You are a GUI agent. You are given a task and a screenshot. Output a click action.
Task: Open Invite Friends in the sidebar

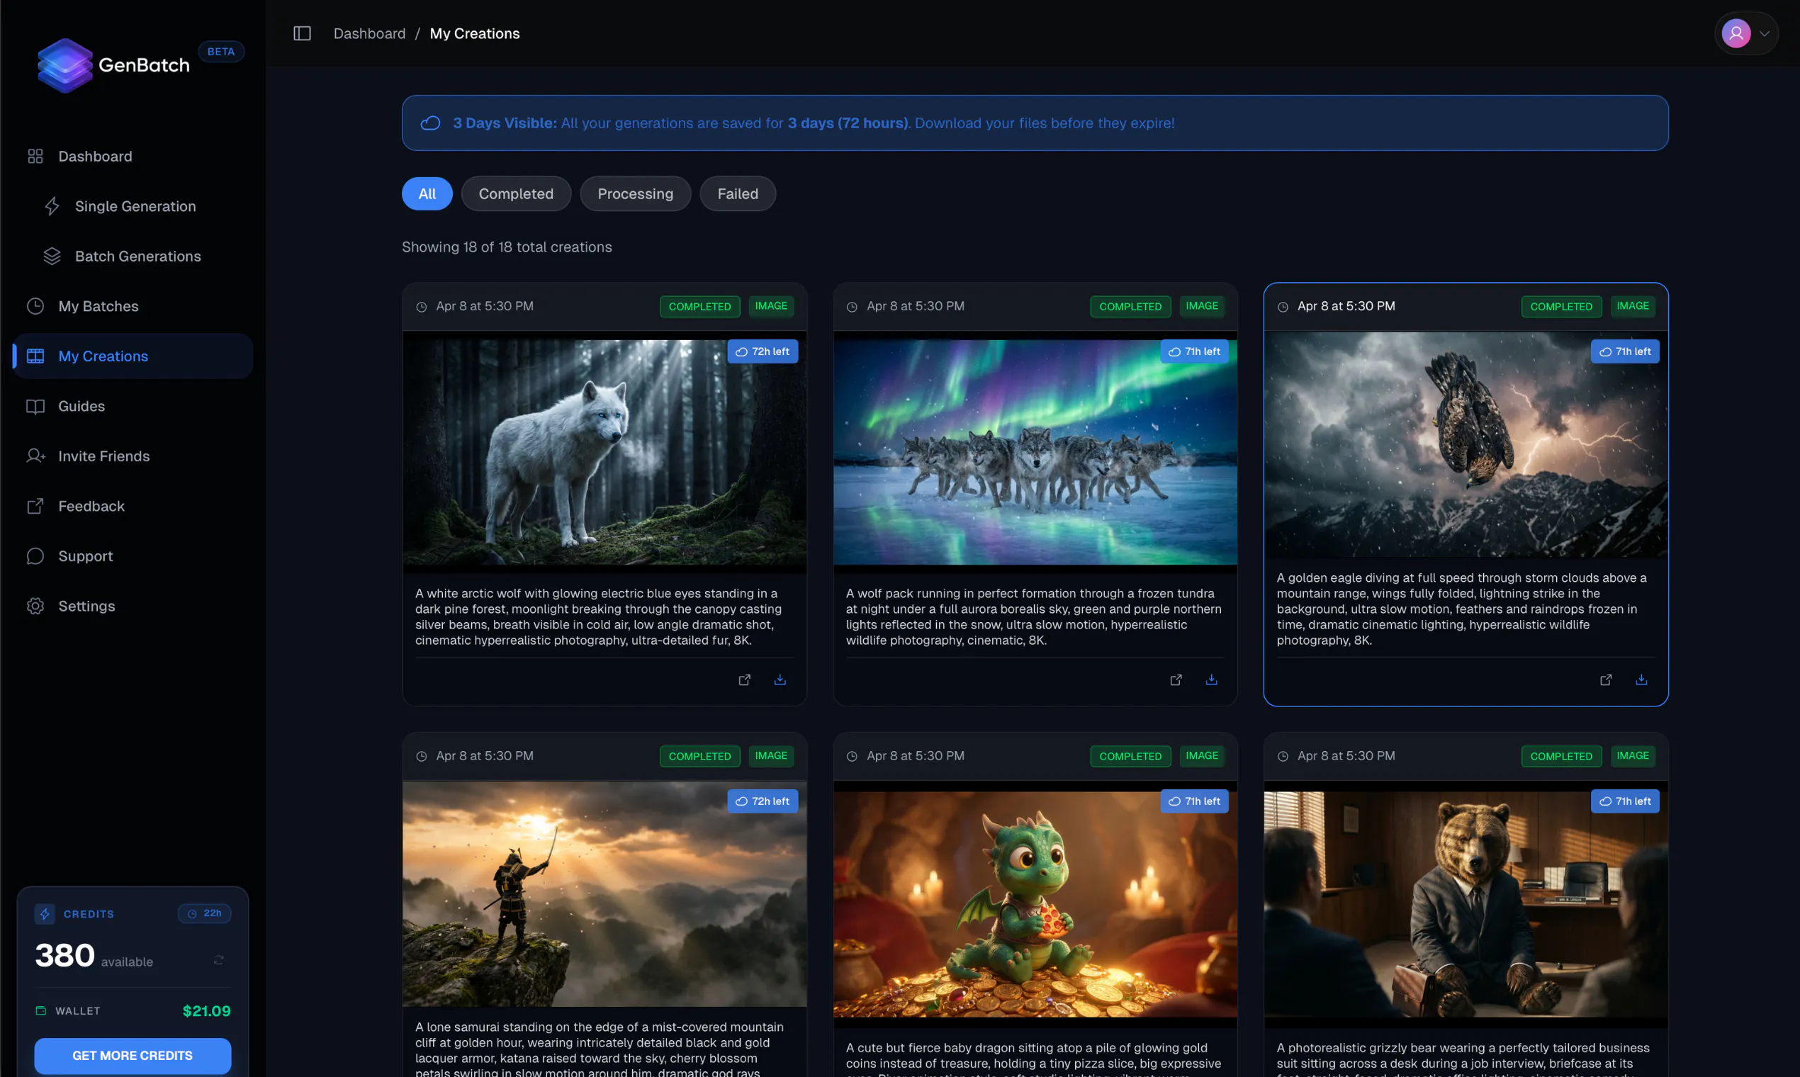point(133,456)
